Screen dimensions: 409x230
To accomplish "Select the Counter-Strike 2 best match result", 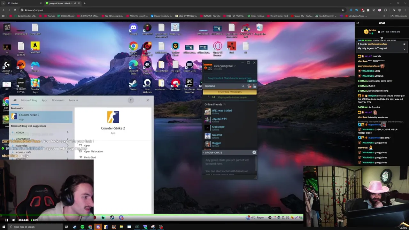I will click(x=41, y=117).
